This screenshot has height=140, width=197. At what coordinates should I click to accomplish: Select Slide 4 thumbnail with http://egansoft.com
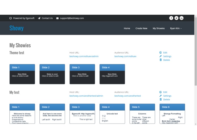(112, 74)
